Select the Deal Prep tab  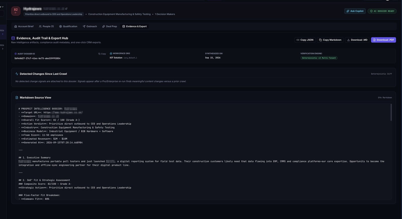tap(110, 26)
